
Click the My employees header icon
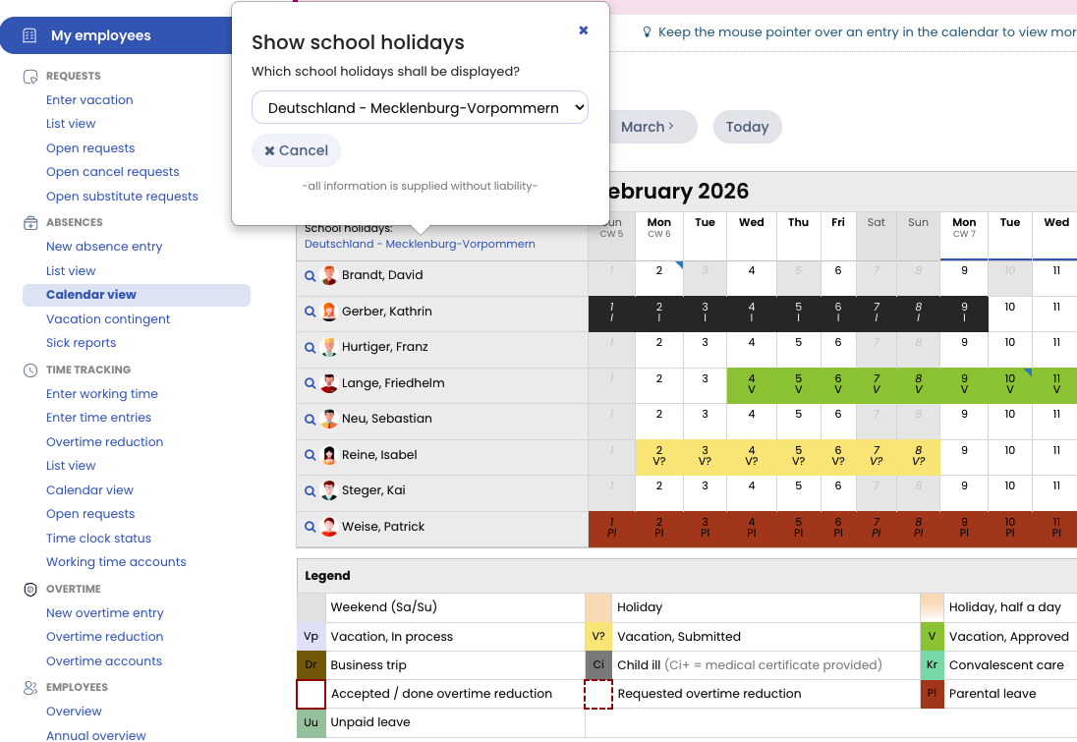(x=29, y=35)
